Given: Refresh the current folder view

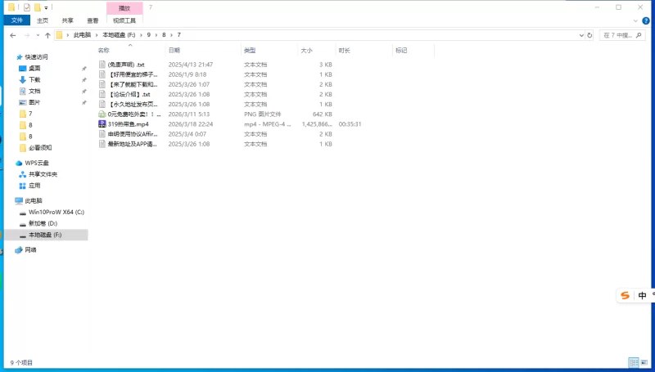Looking at the screenshot, I should pyautogui.click(x=591, y=35).
